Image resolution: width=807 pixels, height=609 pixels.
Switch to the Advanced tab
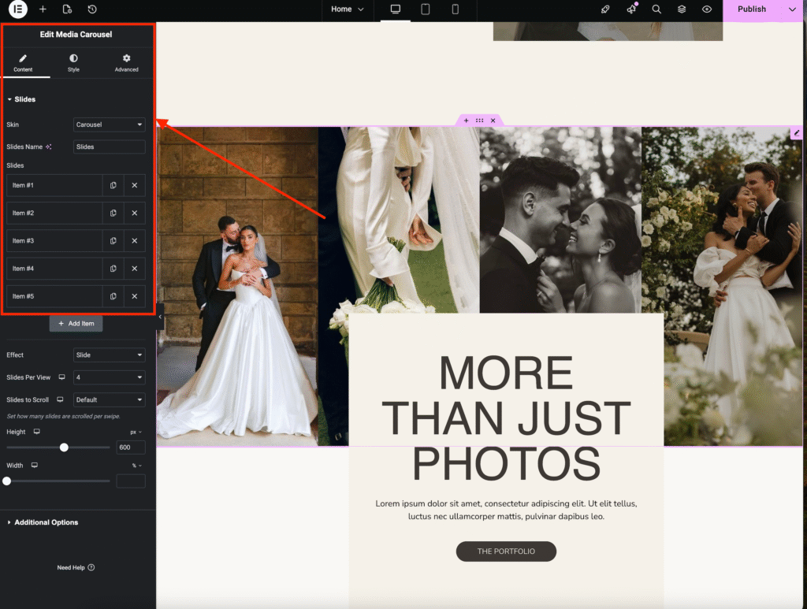[126, 63]
